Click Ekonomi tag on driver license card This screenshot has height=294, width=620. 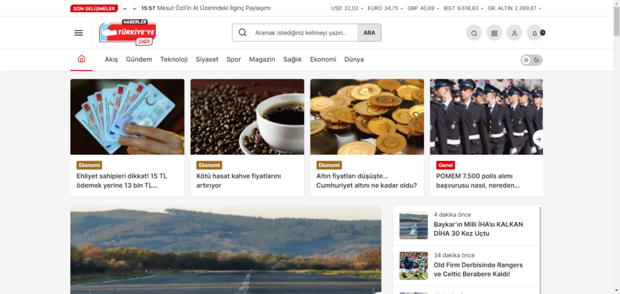[90, 165]
